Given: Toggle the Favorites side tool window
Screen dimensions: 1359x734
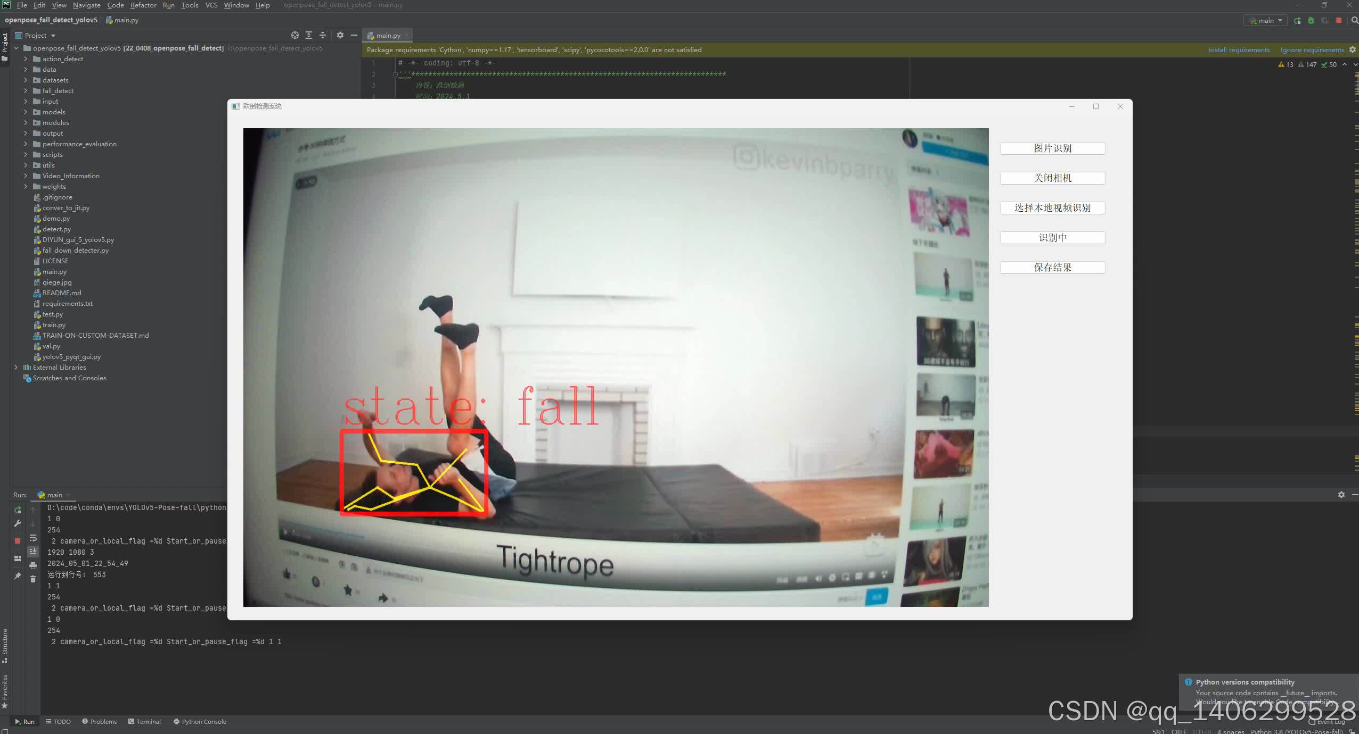Looking at the screenshot, I should [5, 691].
